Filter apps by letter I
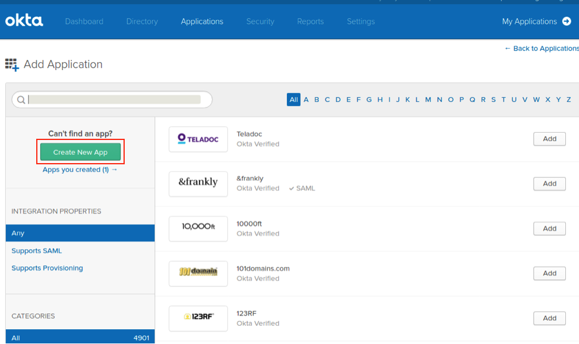The width and height of the screenshot is (579, 344). (389, 100)
